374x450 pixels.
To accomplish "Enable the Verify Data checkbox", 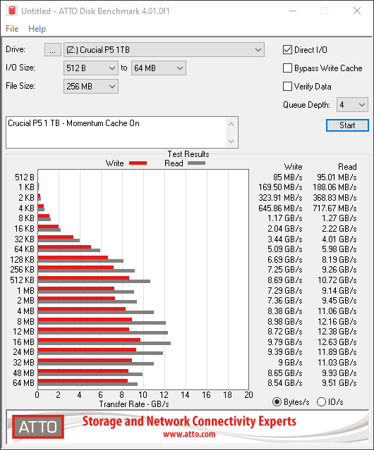I will [x=287, y=87].
